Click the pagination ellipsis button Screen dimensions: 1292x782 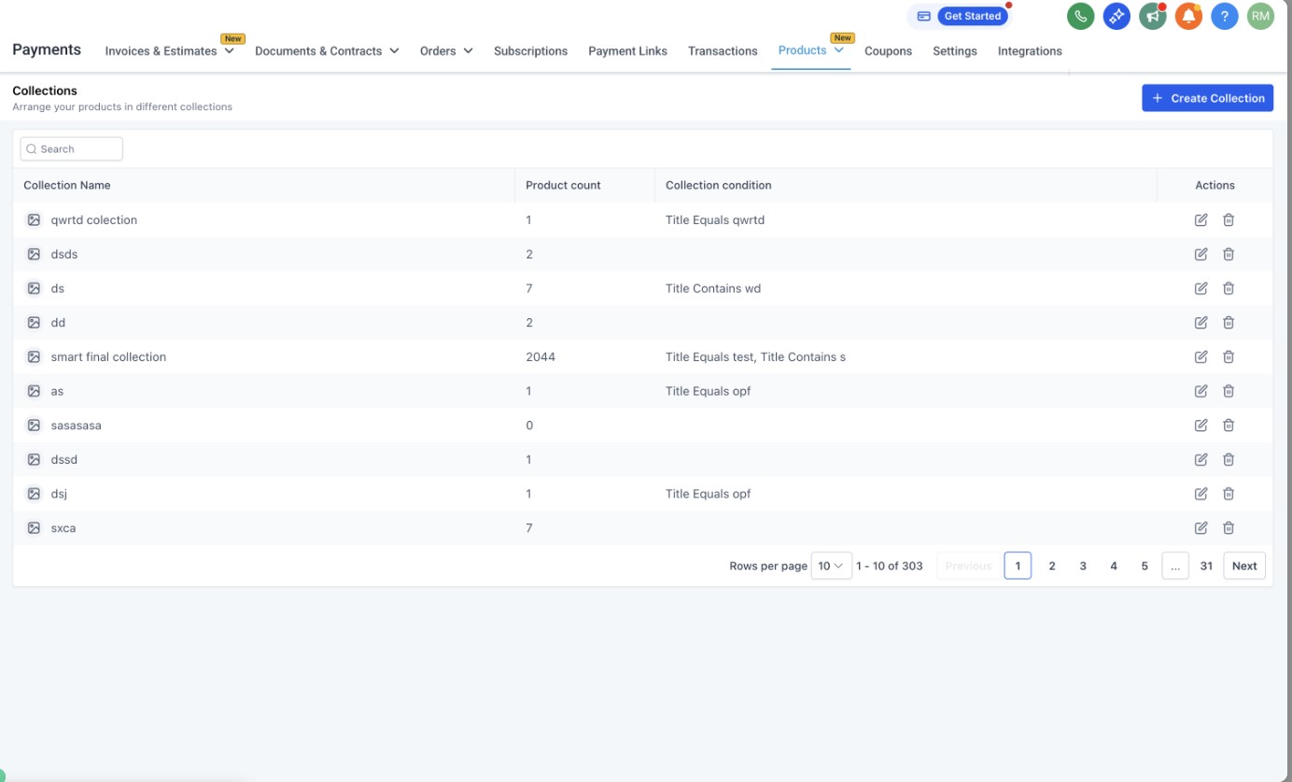click(1175, 566)
